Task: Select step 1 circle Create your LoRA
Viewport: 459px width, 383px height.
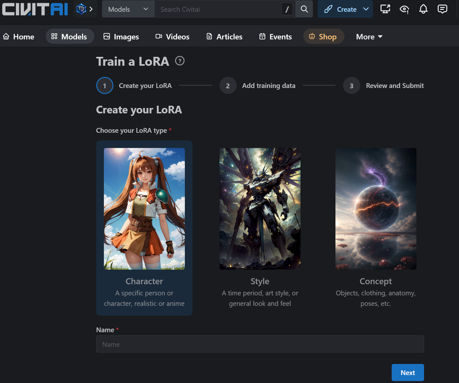Action: pos(105,85)
